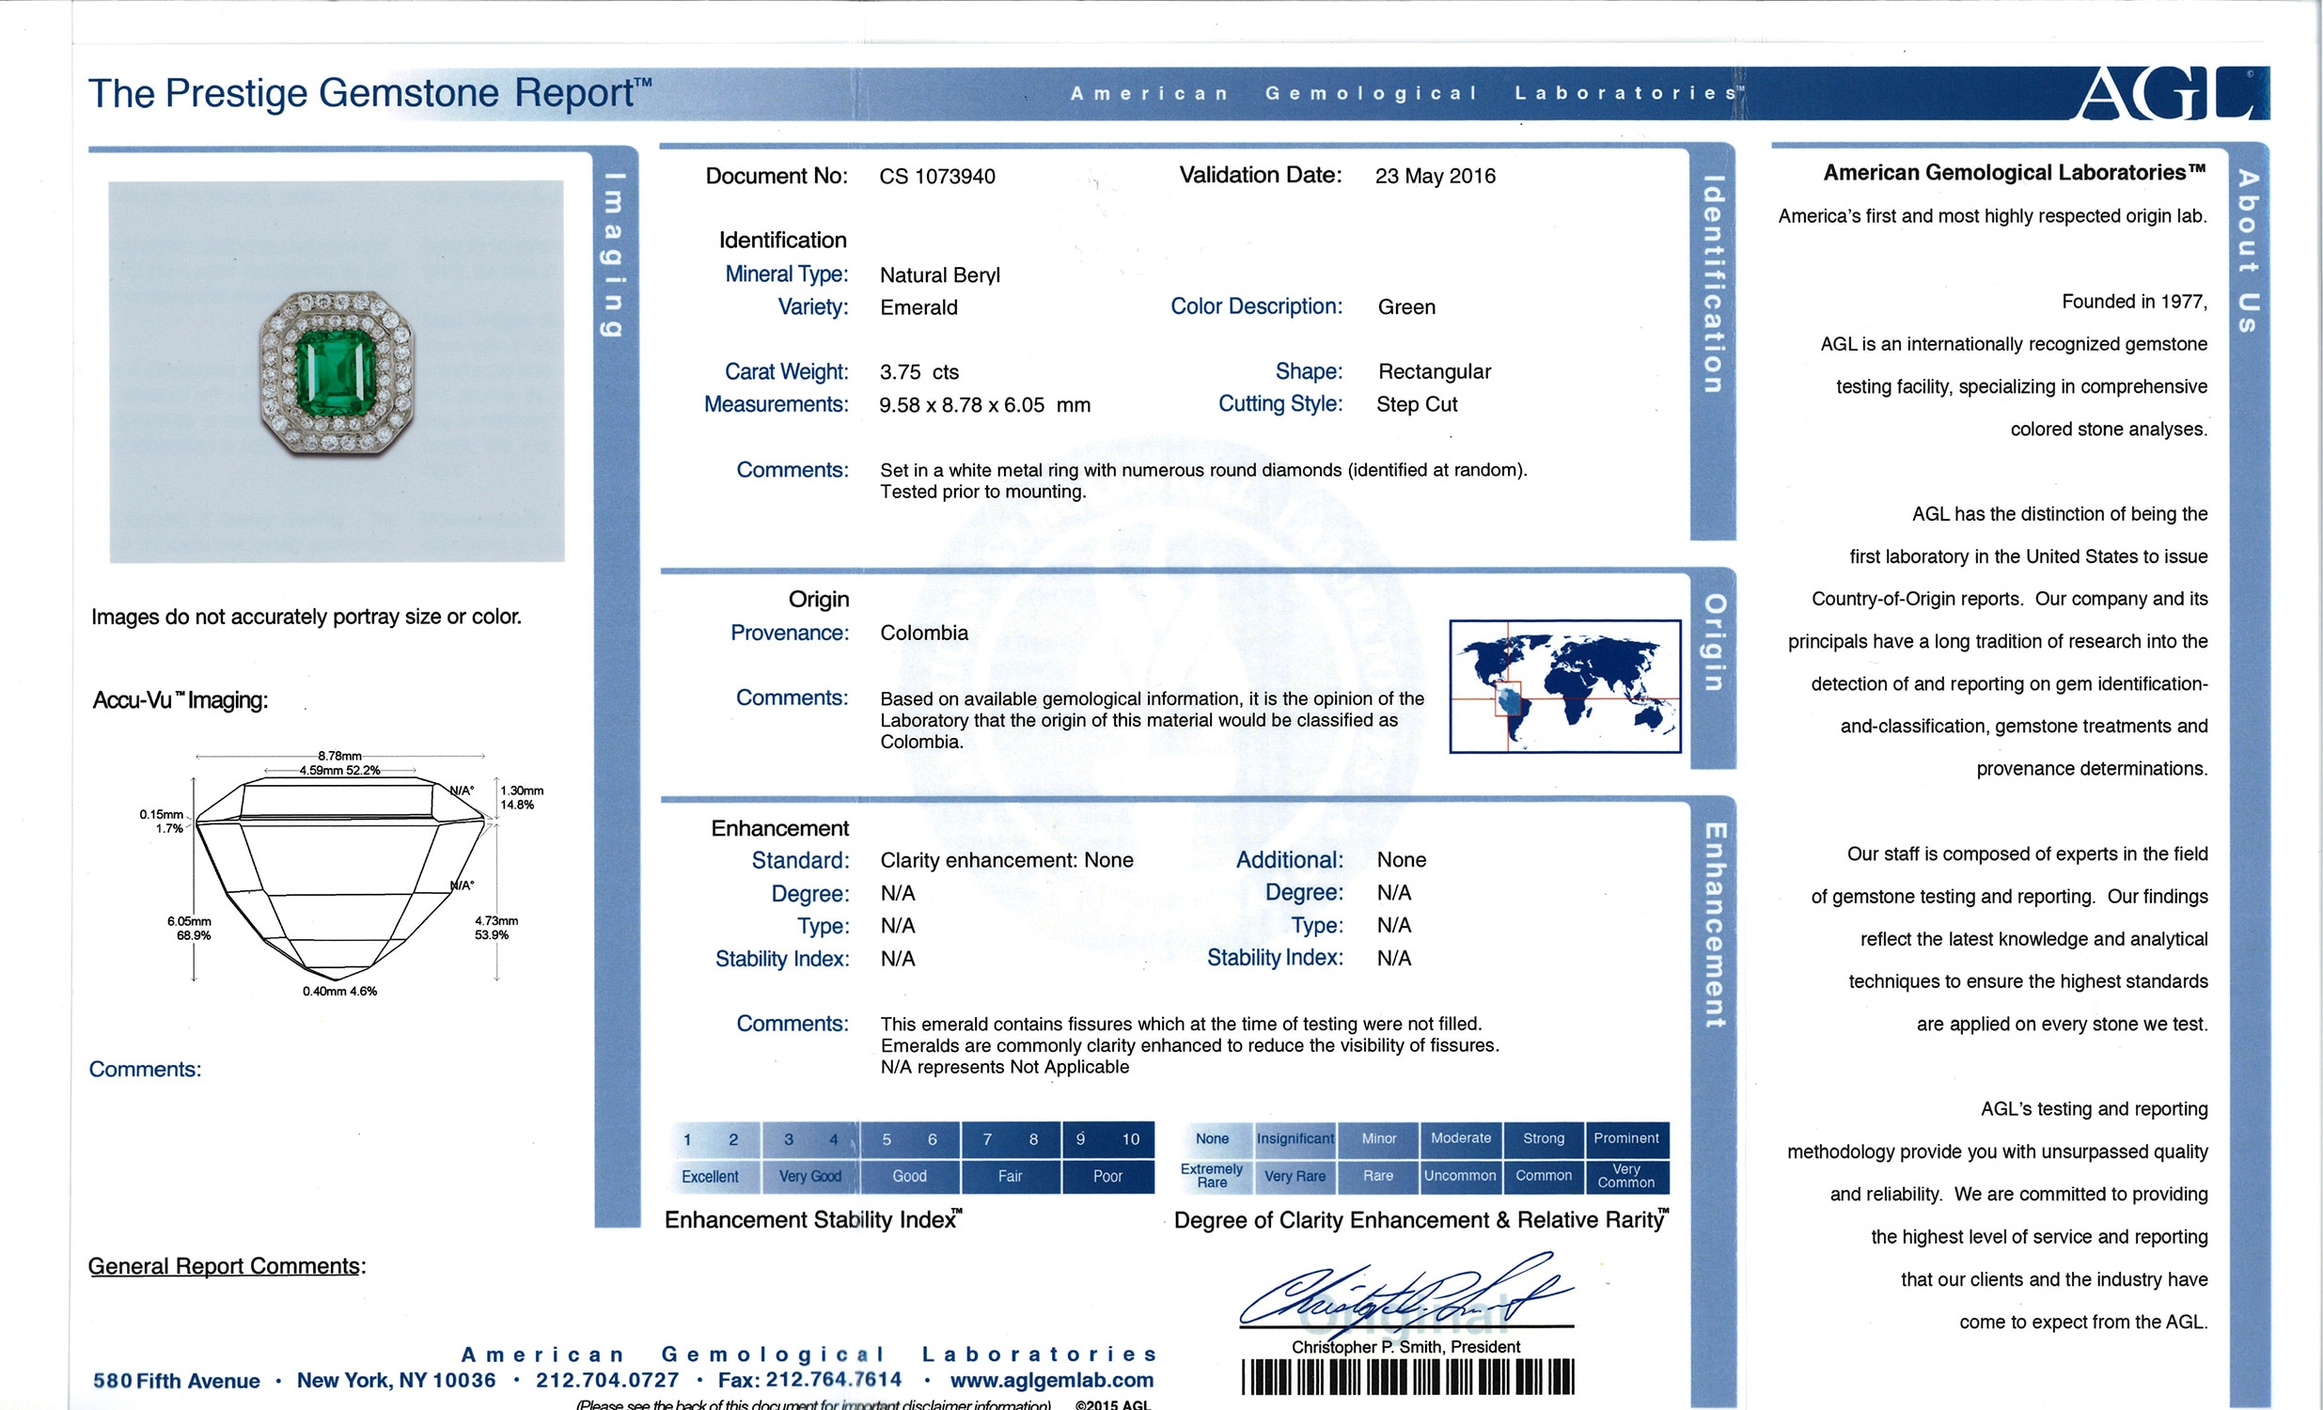Click the Excellent stability index cell
Screen dimensions: 2323x1410
711,1176
